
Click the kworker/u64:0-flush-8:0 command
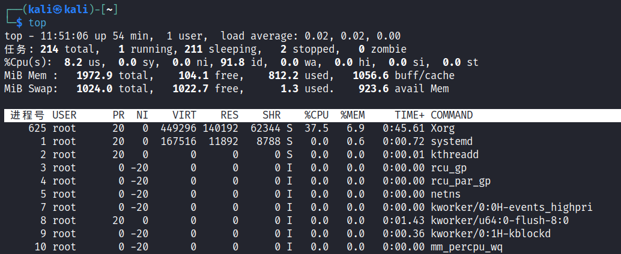pyautogui.click(x=500, y=220)
